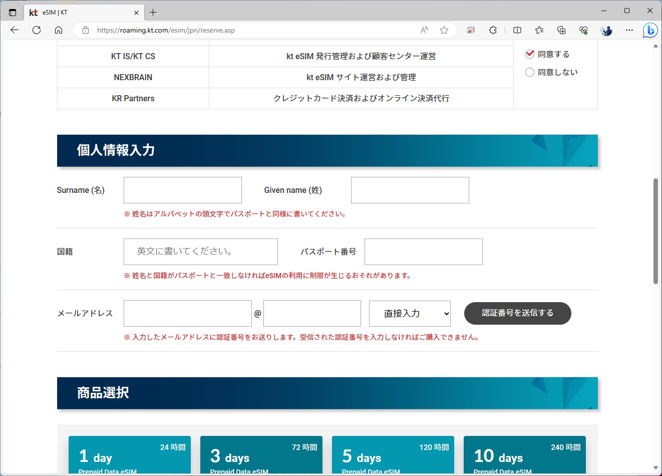Open the Settings and more ellipsis menu
662x476 pixels.
point(629,30)
